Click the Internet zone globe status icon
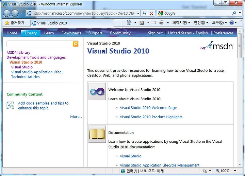Viewport: 245px width, 176px height. pos(123,171)
